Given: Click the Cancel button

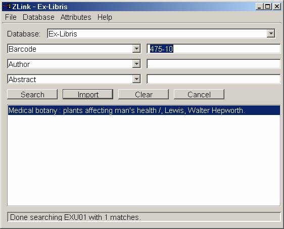Looking at the screenshot, I should [199, 94].
